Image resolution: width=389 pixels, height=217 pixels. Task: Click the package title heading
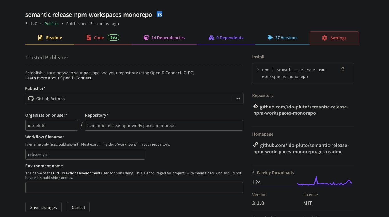click(x=89, y=15)
